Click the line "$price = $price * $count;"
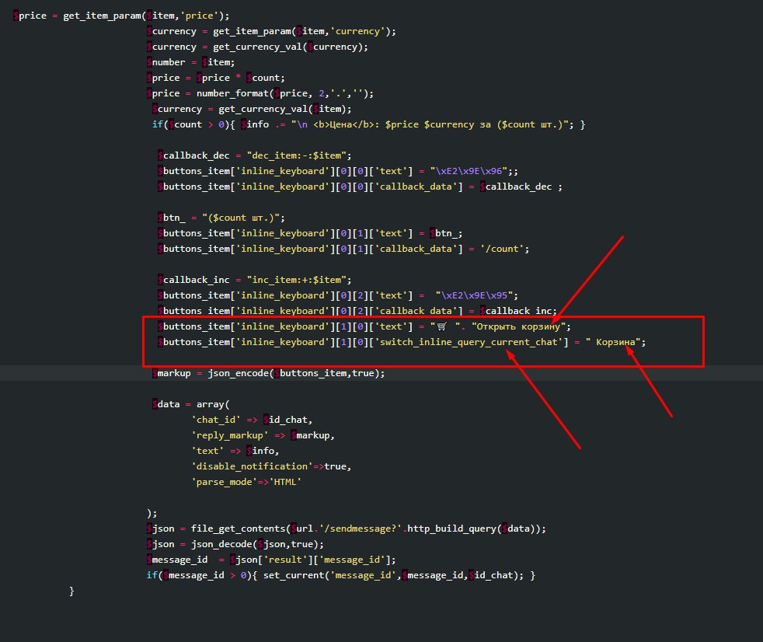This screenshot has width=763, height=642. [x=215, y=78]
